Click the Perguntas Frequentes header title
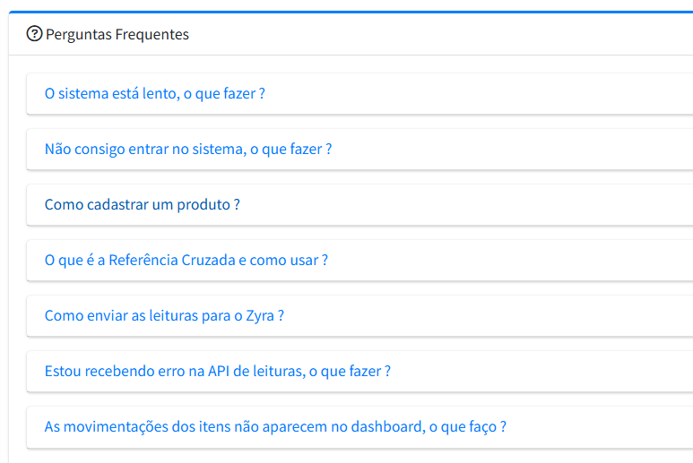Viewport: 693px width, 463px height. pyautogui.click(x=117, y=34)
